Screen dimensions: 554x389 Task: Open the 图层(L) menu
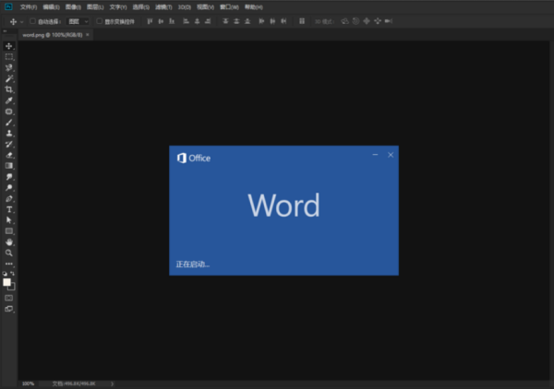click(95, 7)
